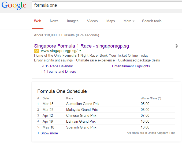Open the 2015 Race Calendar link
The height and width of the screenshot is (144, 182).
[57, 66]
